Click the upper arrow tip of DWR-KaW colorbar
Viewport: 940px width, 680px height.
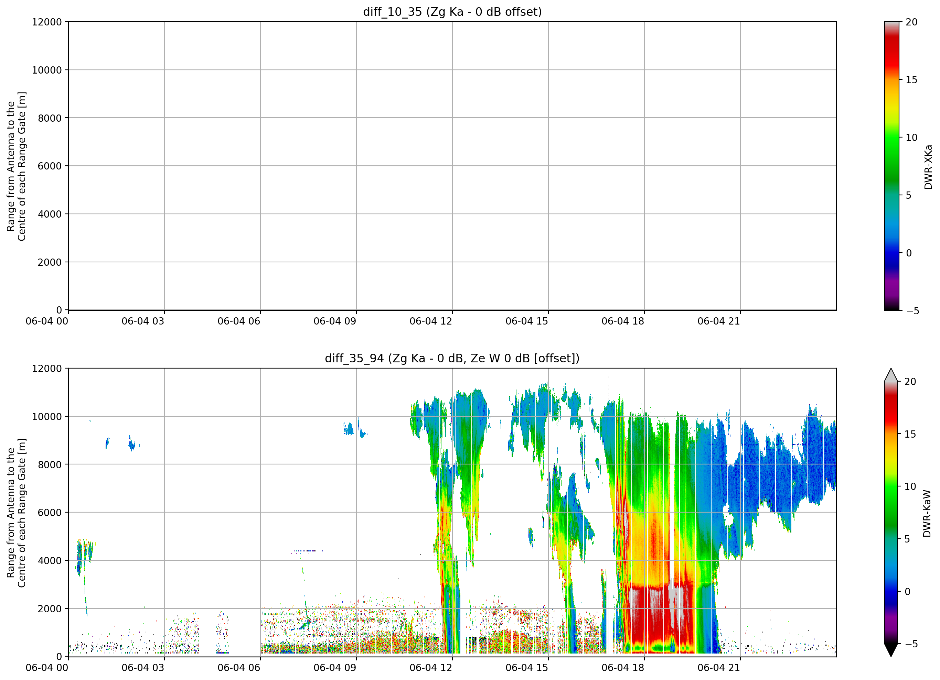(891, 374)
